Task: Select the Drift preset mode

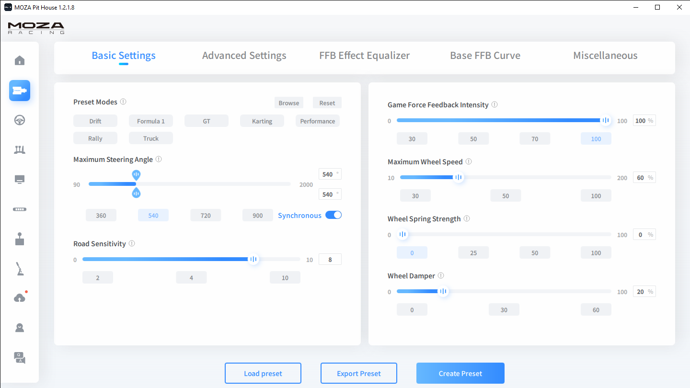Action: [x=95, y=121]
